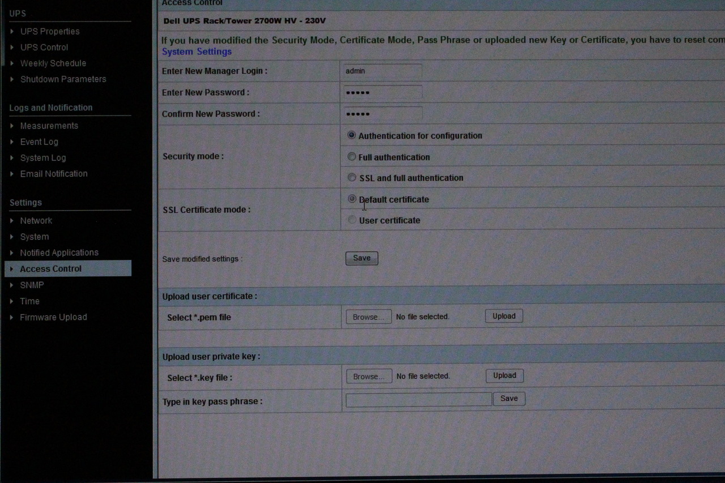The image size is (725, 483).
Task: Open Notified Applications page
Action: [59, 253]
